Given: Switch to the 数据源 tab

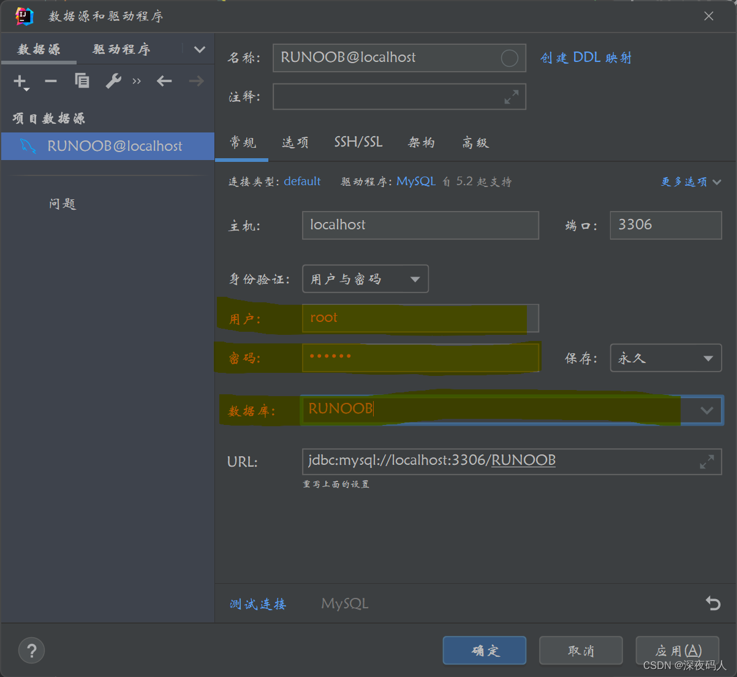Looking at the screenshot, I should click(39, 49).
